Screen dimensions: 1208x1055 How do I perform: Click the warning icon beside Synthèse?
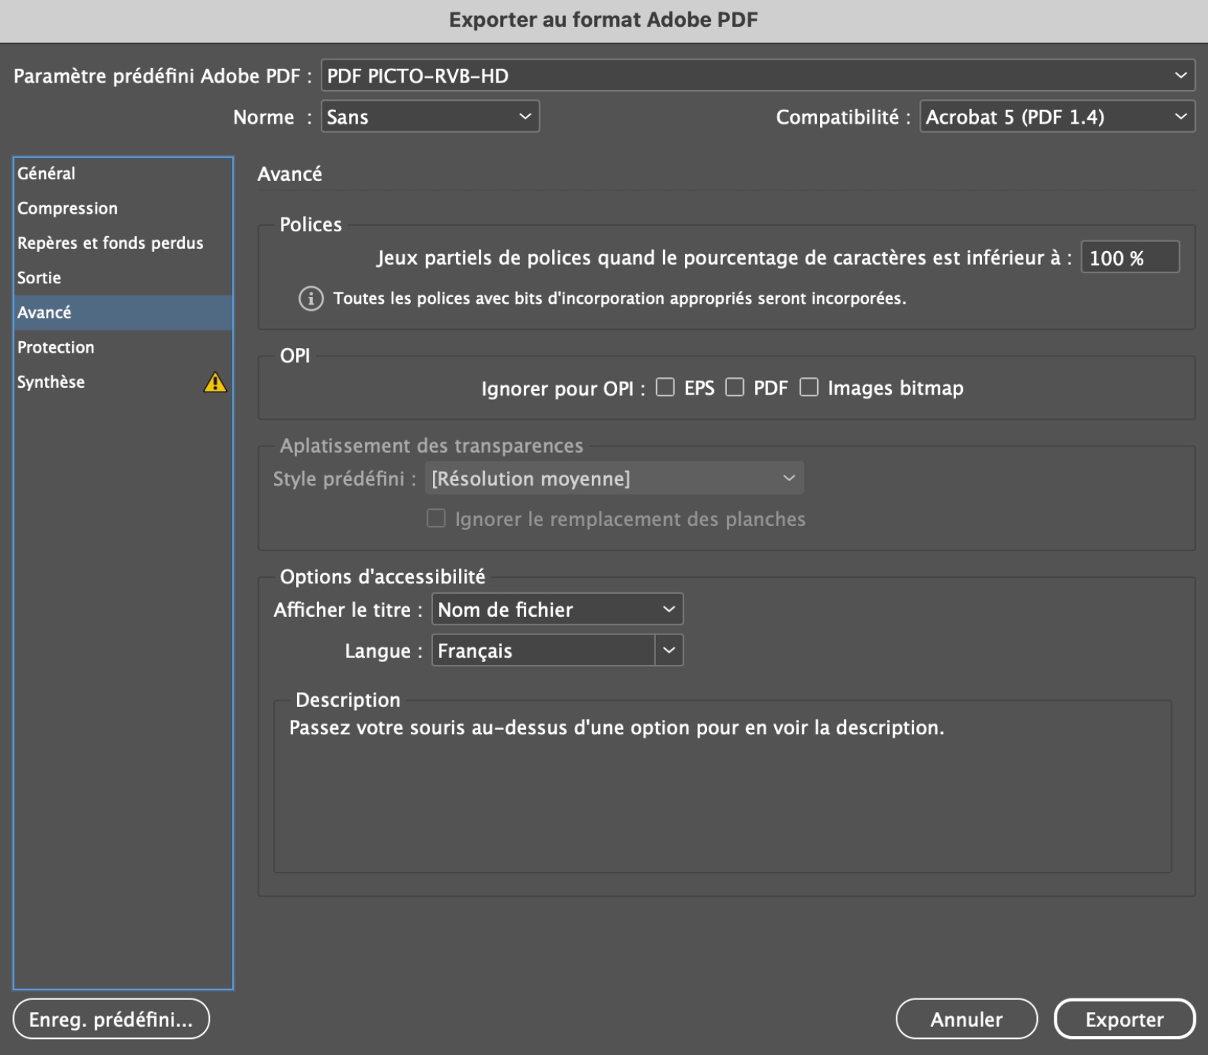pyautogui.click(x=215, y=382)
